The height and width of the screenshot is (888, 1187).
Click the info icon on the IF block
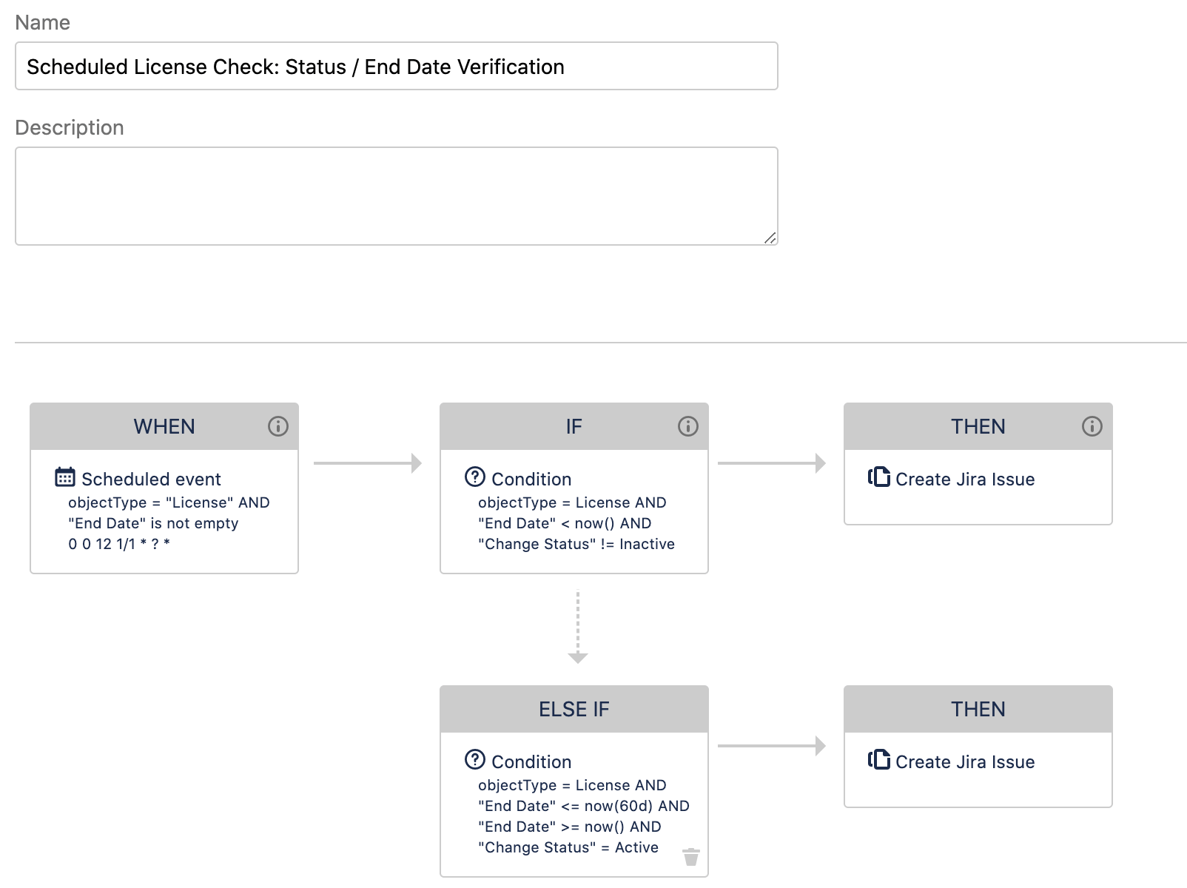pyautogui.click(x=688, y=425)
